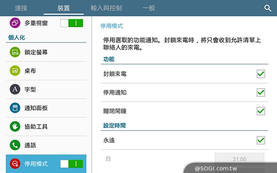Click the 封鎖來電 row label

(x=115, y=74)
